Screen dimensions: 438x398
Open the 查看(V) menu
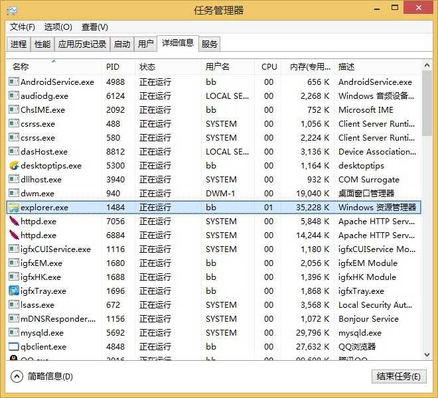95,27
